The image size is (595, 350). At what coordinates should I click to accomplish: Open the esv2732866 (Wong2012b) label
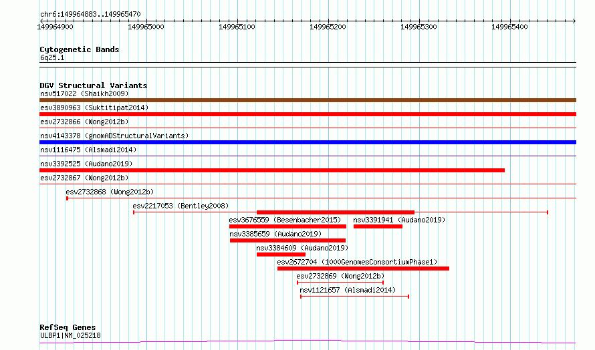[84, 122]
